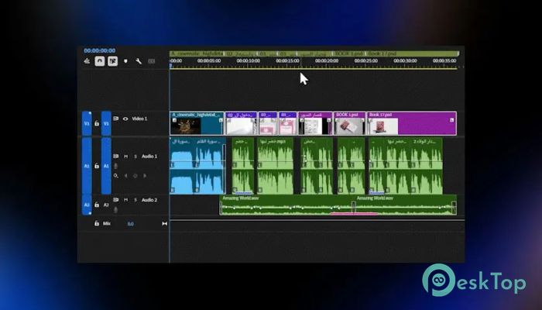Mute the Audio 1 track
The image size is (542, 310).
[125, 157]
